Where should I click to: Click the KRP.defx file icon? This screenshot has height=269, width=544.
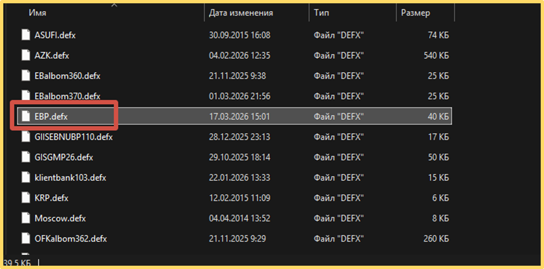click(x=26, y=198)
